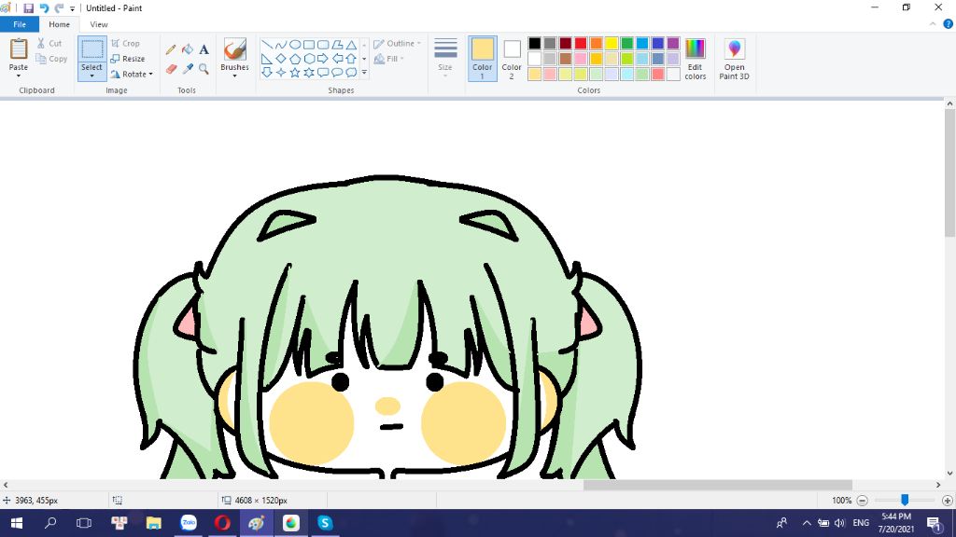Click the horizontal scrollbar thumb
Viewport: 956px width, 537px height.
tap(718, 485)
